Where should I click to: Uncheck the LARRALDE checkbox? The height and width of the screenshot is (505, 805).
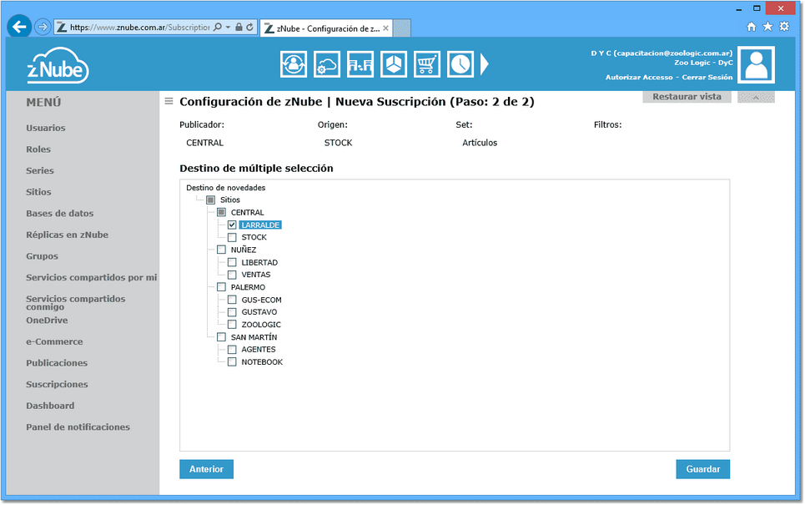[x=232, y=225]
